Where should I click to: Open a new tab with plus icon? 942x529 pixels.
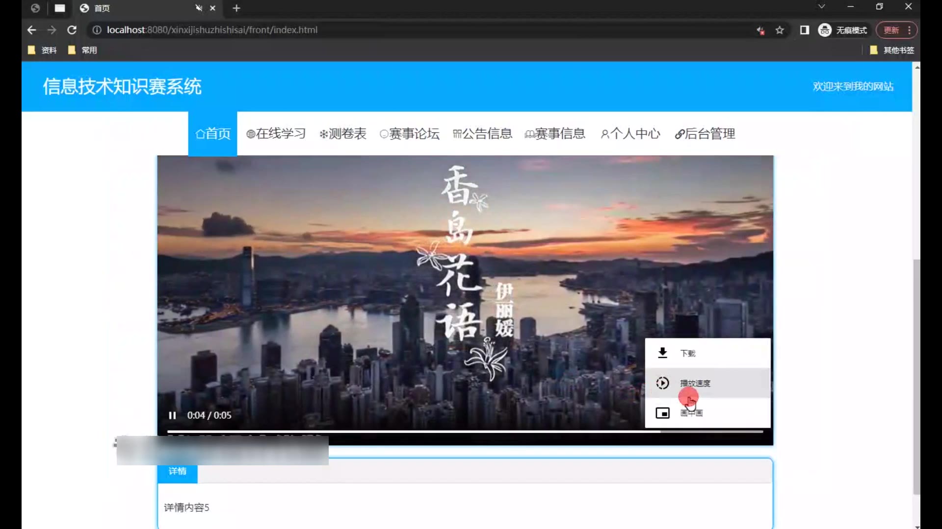point(236,8)
